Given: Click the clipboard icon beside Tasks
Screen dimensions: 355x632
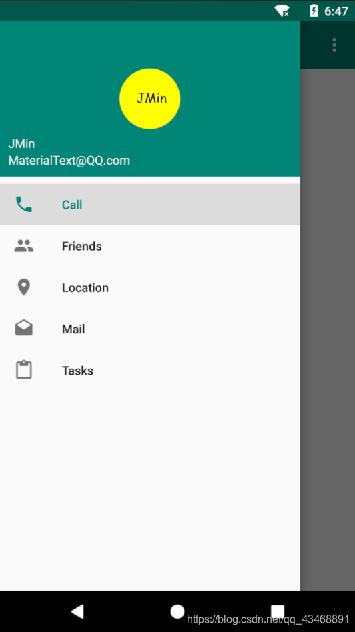Looking at the screenshot, I should (x=24, y=369).
